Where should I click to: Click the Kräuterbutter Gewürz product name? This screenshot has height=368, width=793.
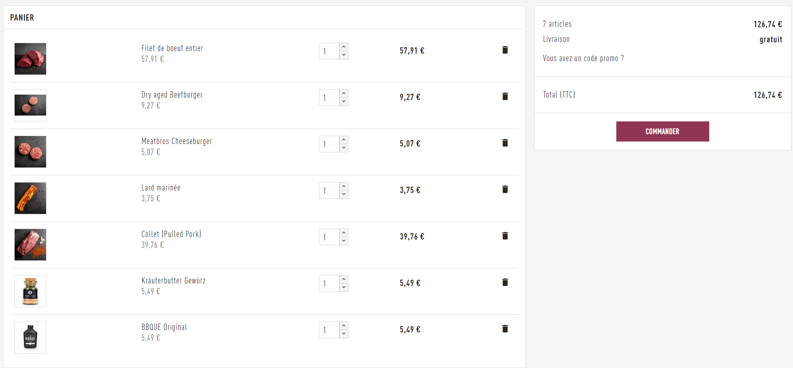(173, 281)
